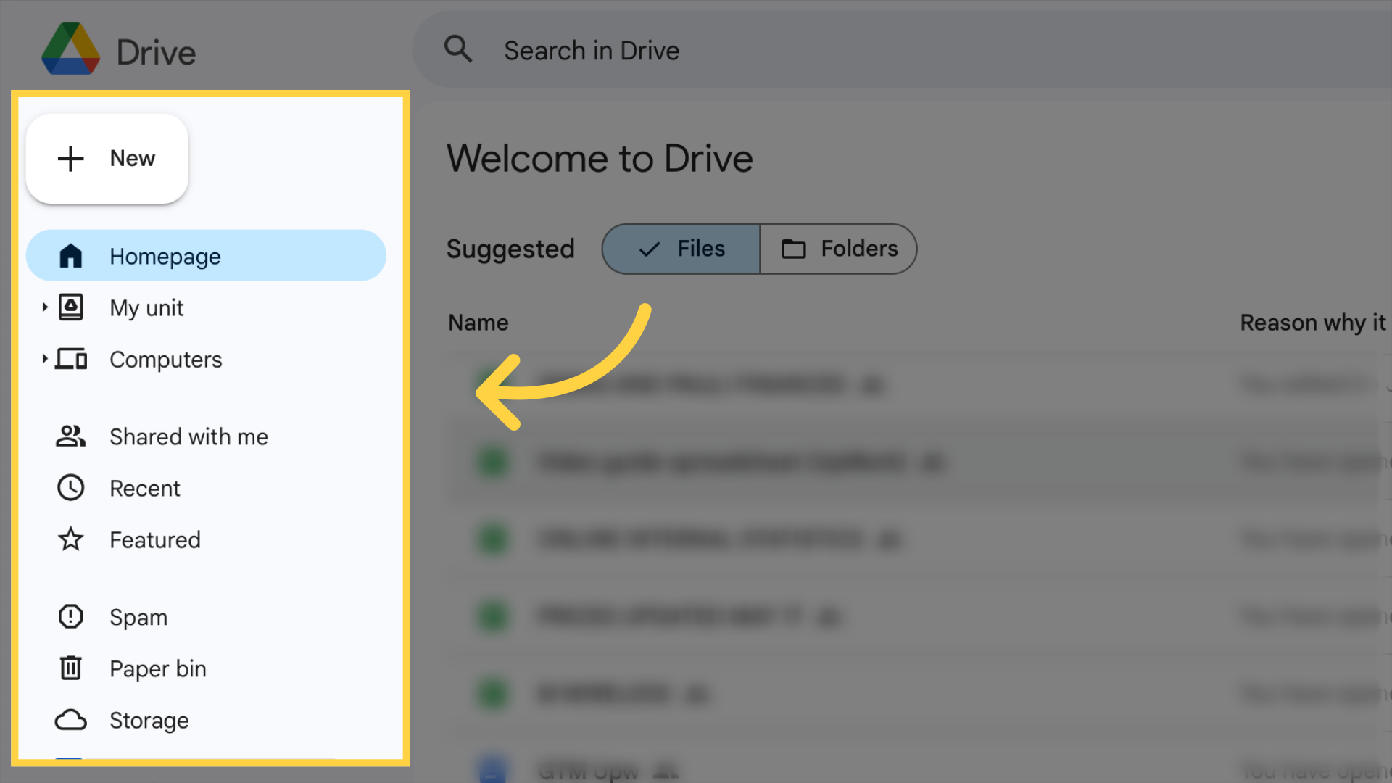
Task: Select the Folders filter tab
Action: pos(838,249)
